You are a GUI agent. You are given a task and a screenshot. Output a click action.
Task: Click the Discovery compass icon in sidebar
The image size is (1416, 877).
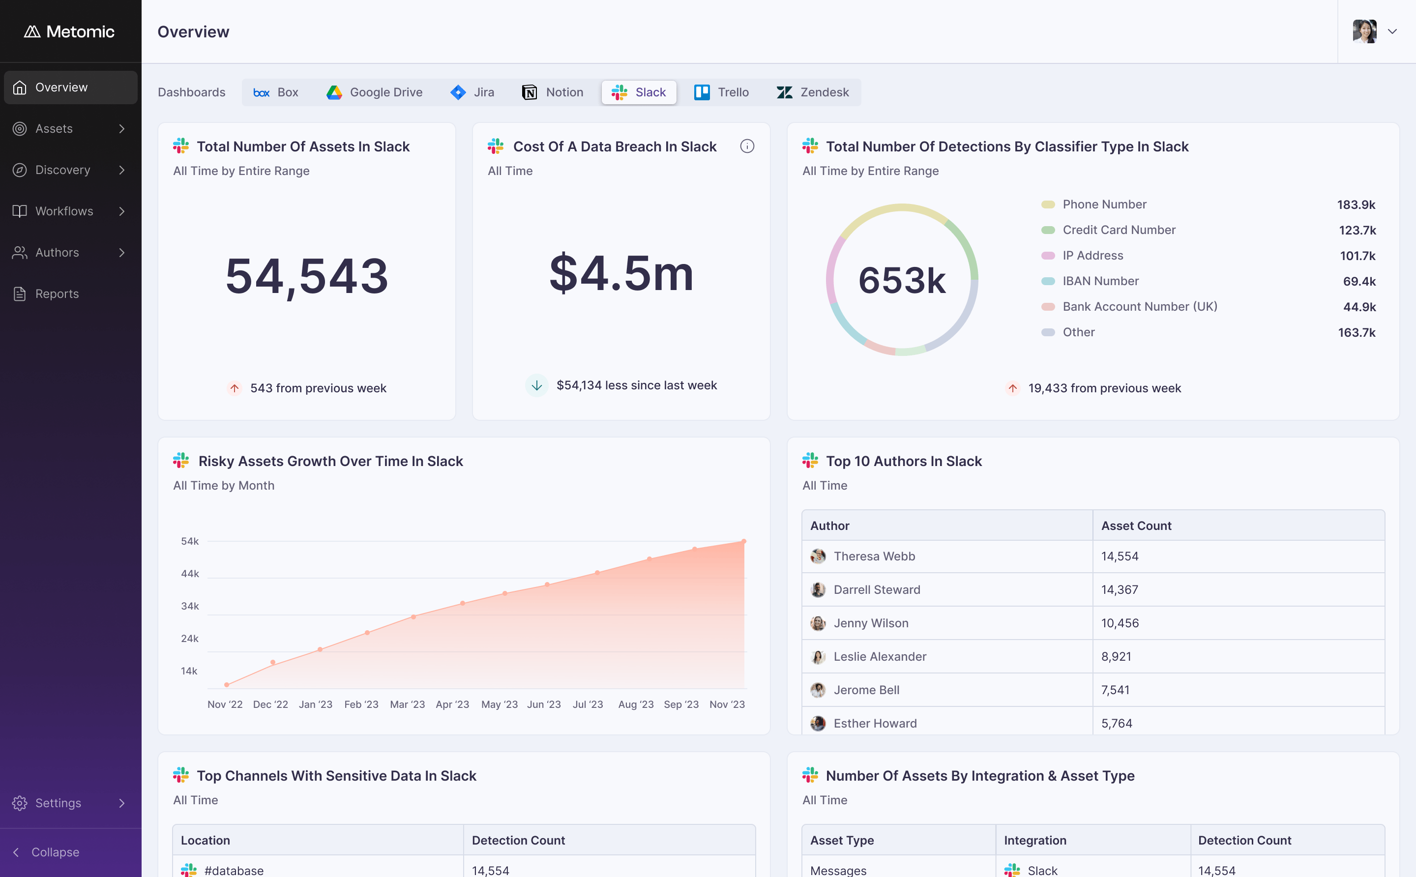pos(20,170)
